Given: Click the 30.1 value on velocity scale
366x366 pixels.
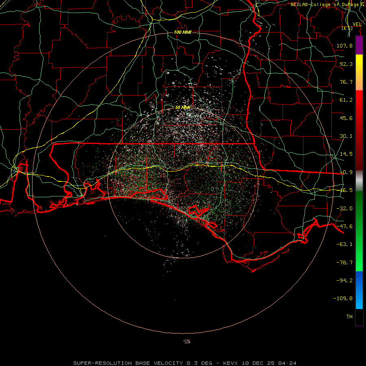Looking at the screenshot, I should tap(346, 136).
